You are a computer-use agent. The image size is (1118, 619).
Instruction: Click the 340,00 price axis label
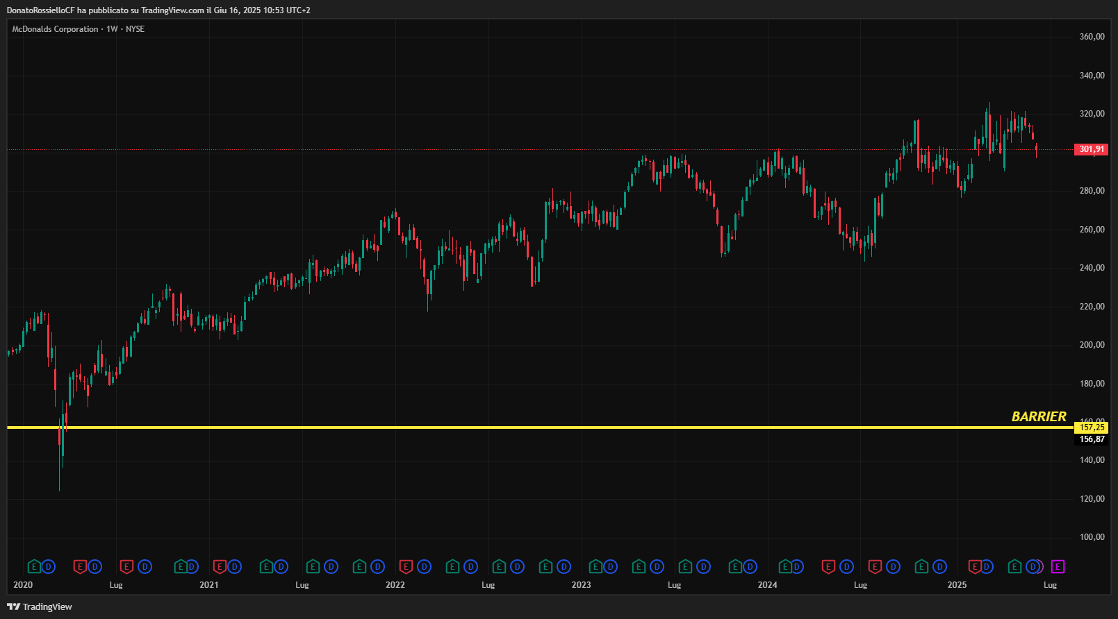1092,76
